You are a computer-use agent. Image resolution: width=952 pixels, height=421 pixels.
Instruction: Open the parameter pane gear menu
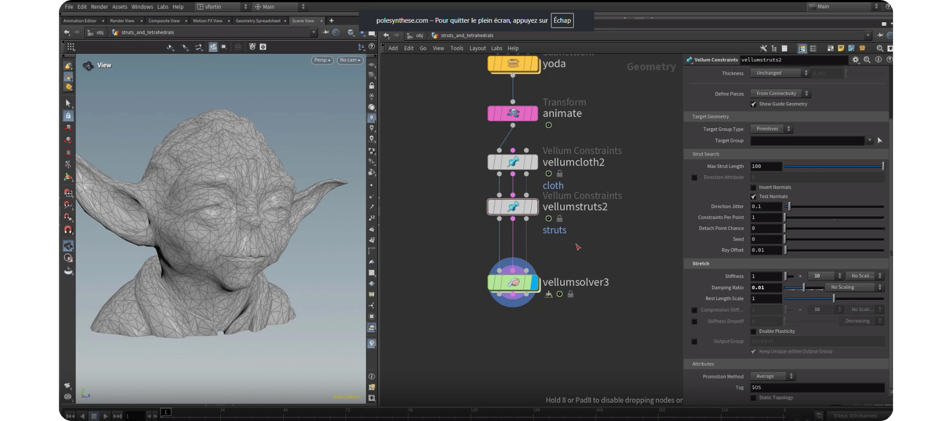click(x=856, y=59)
